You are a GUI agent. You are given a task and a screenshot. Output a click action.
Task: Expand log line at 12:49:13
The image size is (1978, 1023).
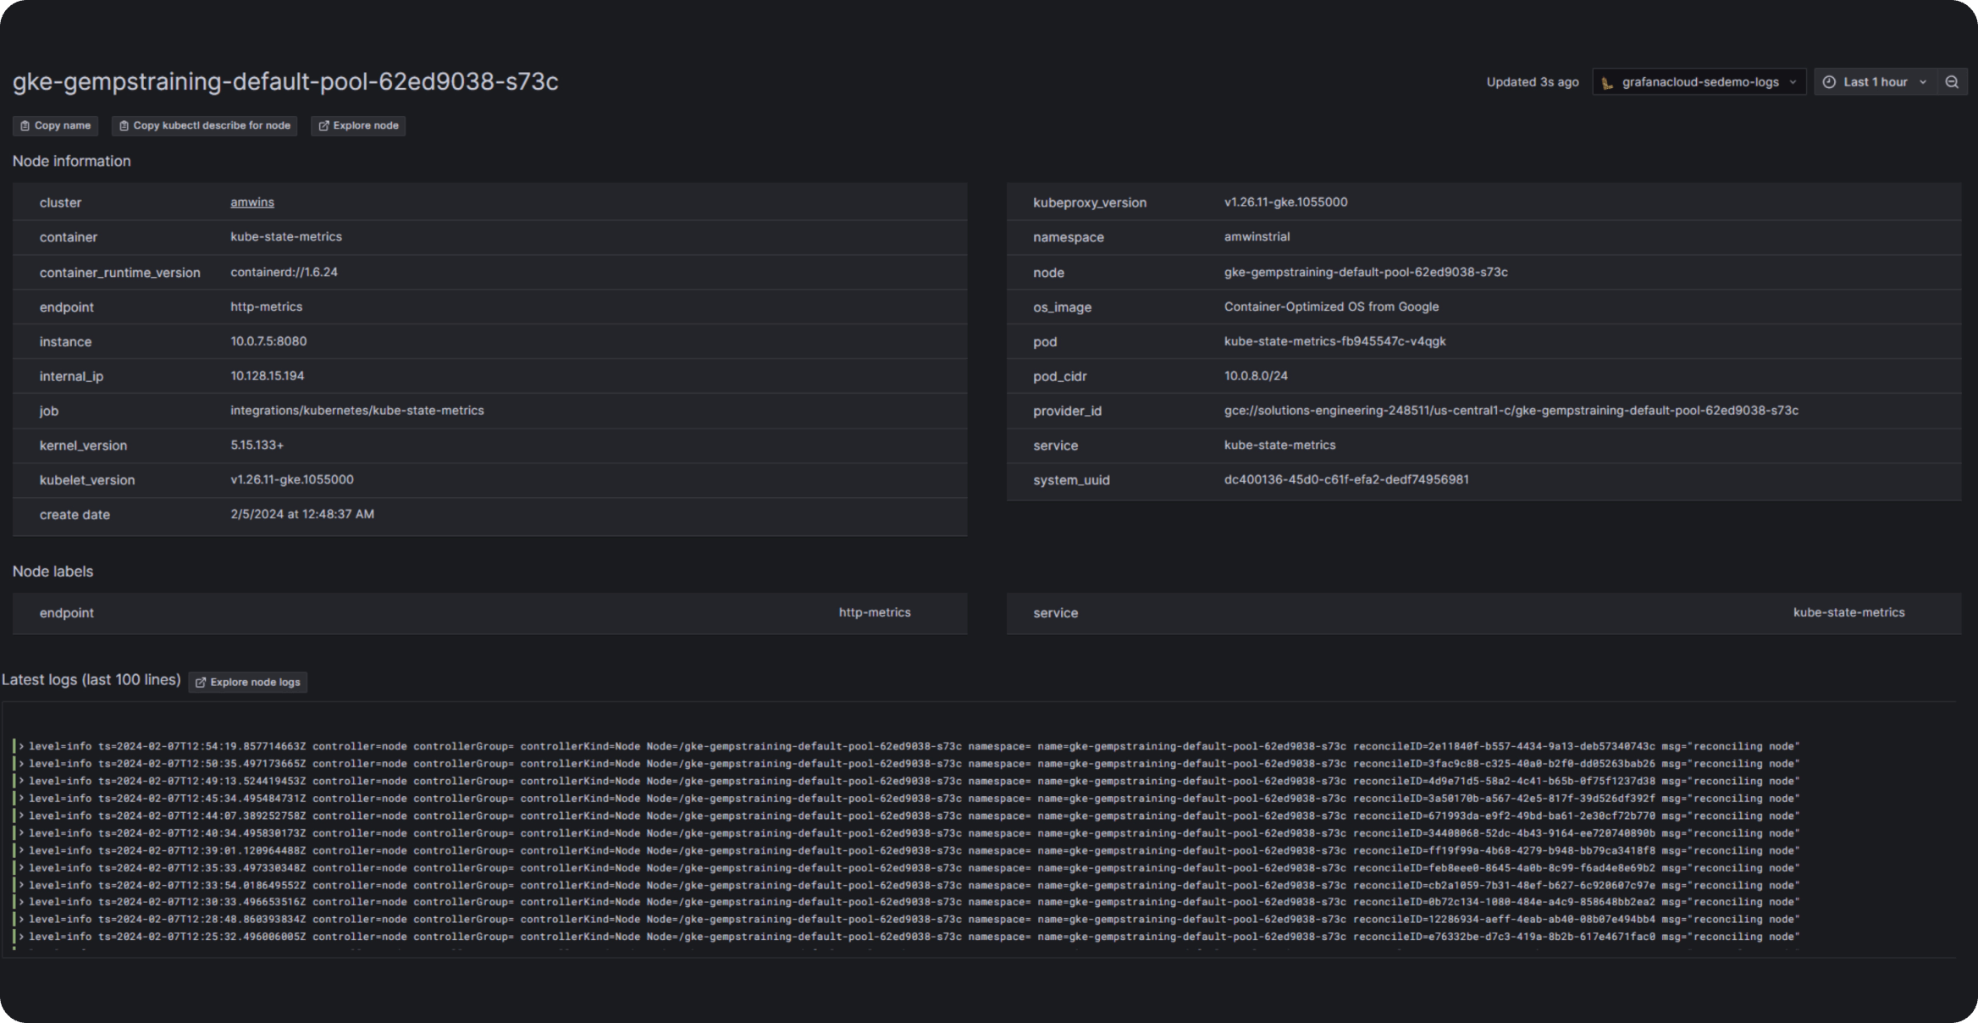(x=21, y=781)
